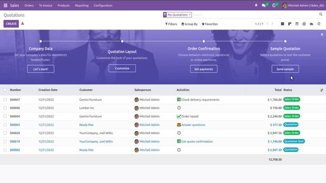326x183 pixels.
Task: Check the S00007 row checkbox
Action: click(5, 100)
